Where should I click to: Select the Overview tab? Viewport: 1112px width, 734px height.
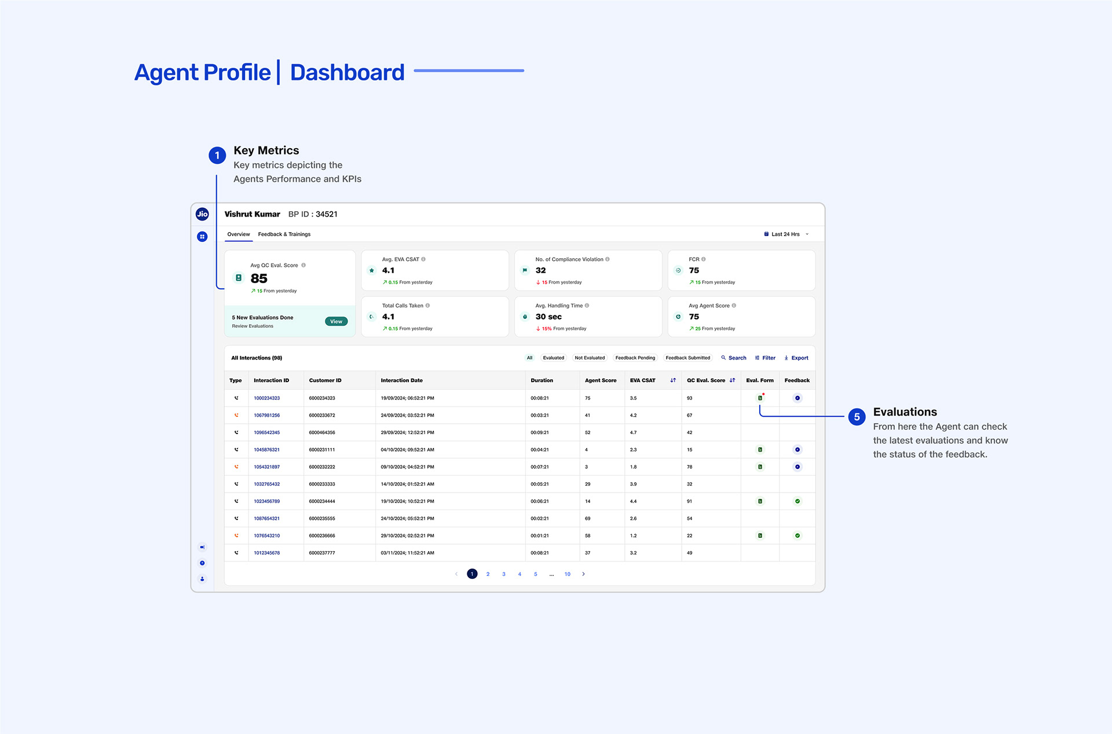pyautogui.click(x=239, y=234)
